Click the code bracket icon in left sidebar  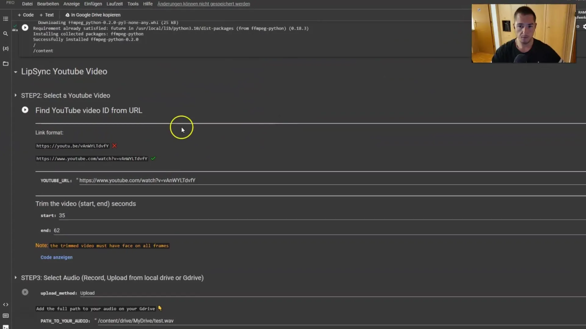tap(5, 304)
